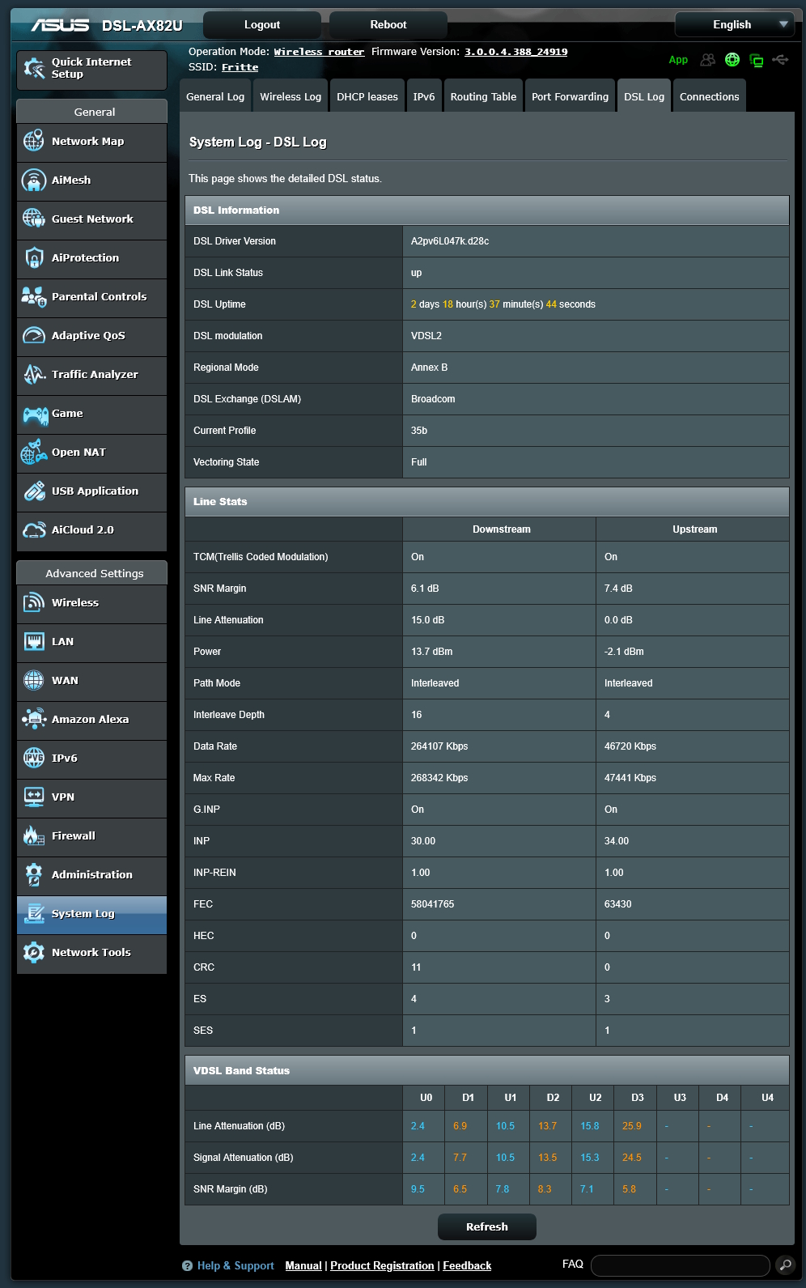Click the green internet status globe icon

click(x=732, y=60)
